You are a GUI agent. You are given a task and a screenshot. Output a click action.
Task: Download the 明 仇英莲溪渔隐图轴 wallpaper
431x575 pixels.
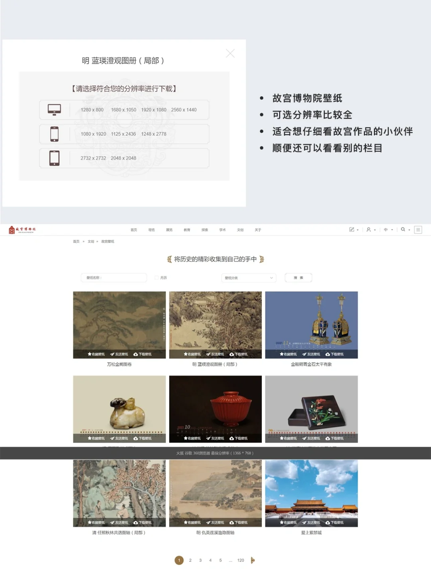pos(239,523)
